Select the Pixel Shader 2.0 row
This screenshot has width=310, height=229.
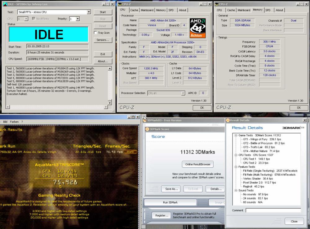point(259,183)
